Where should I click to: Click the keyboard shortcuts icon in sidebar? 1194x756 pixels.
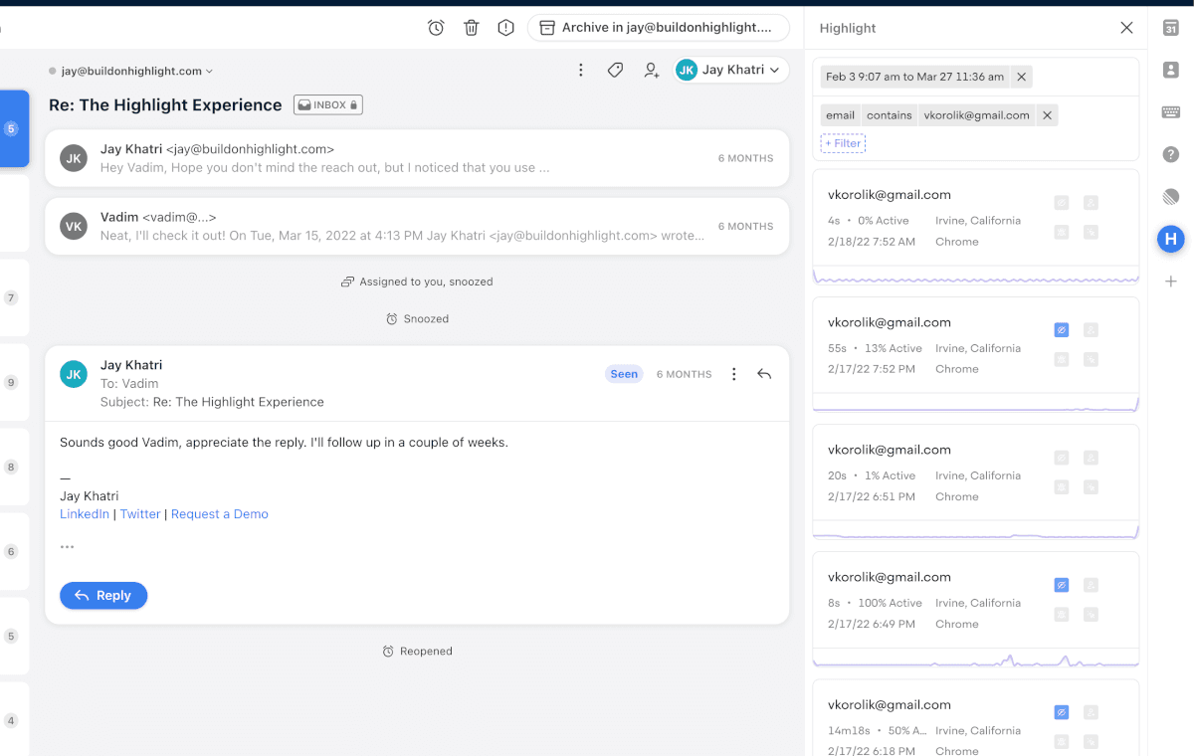(1171, 112)
